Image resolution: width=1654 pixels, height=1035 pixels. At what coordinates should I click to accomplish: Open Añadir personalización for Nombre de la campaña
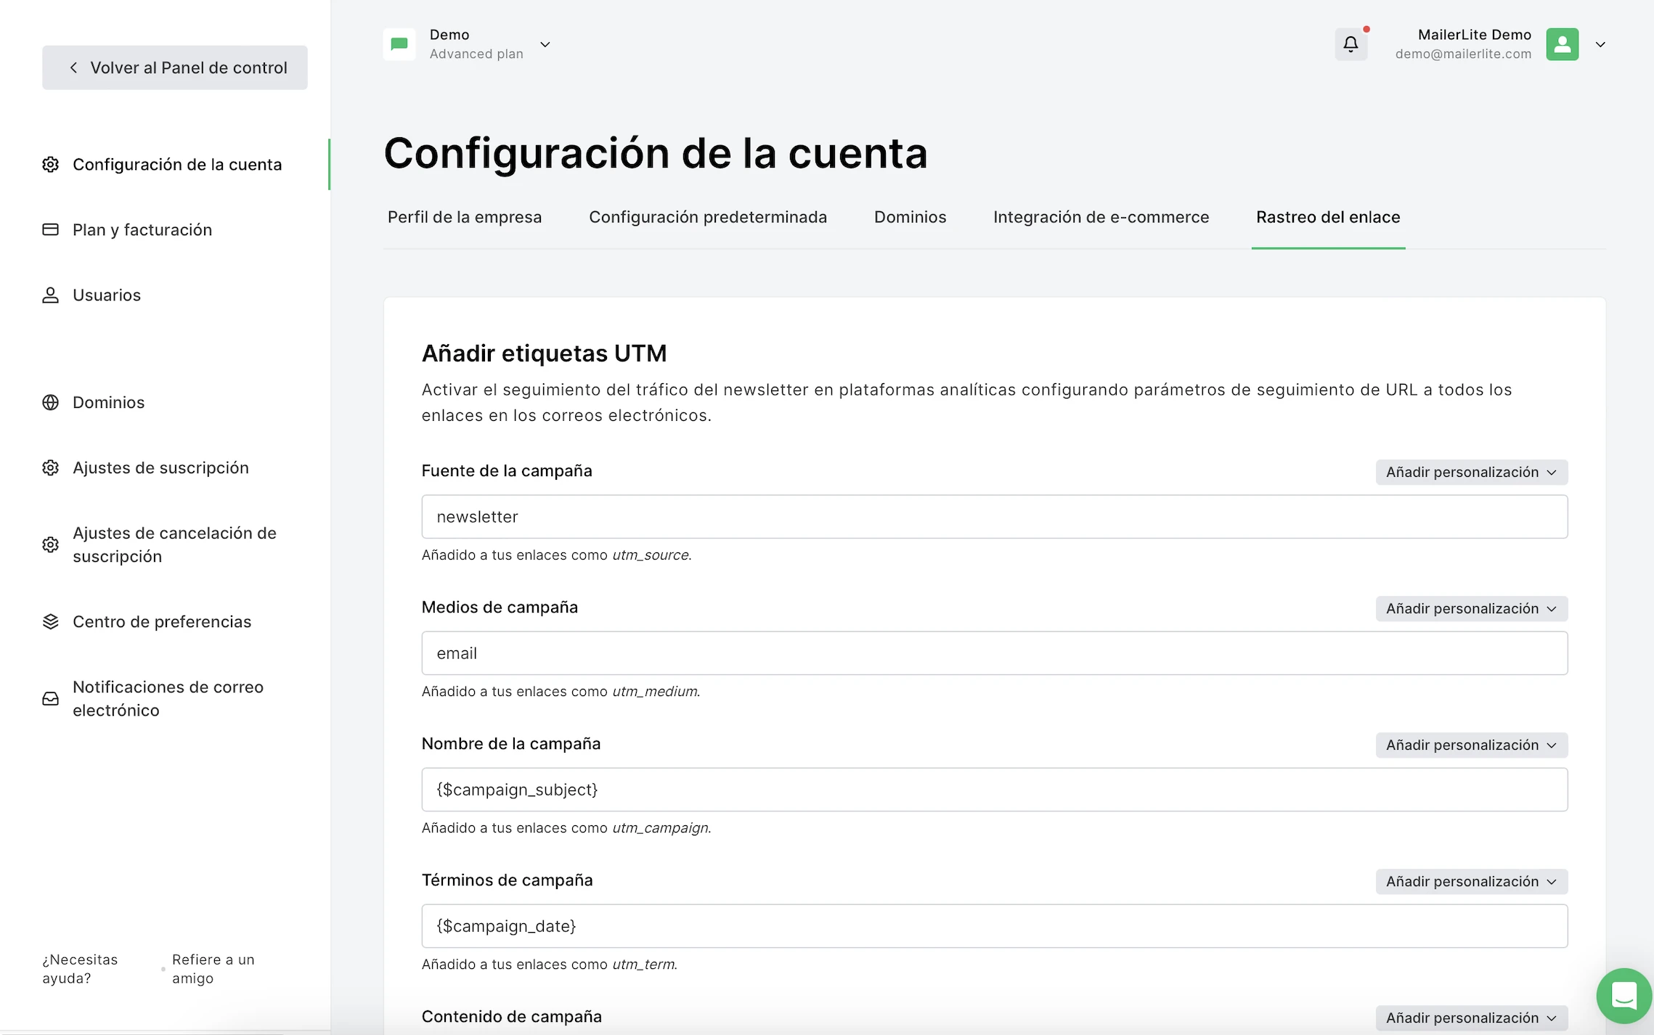coord(1471,745)
